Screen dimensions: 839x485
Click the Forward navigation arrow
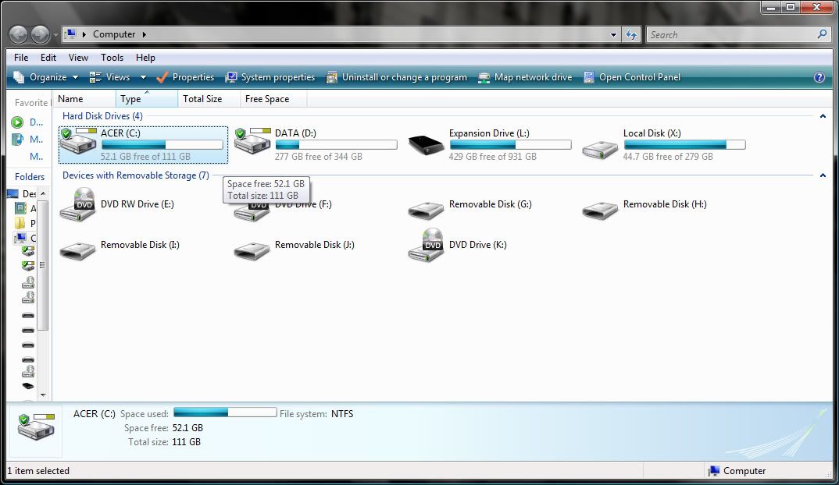41,35
